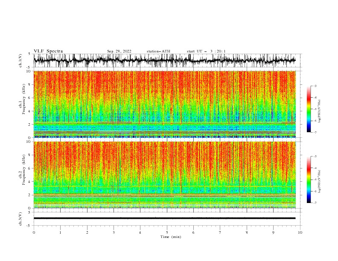Click the "6" kHz tick on ch.2 axis
The width and height of the screenshot is (338, 261).
(x=30, y=168)
